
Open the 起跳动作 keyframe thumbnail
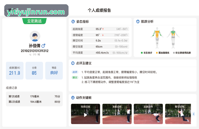[148, 114]
